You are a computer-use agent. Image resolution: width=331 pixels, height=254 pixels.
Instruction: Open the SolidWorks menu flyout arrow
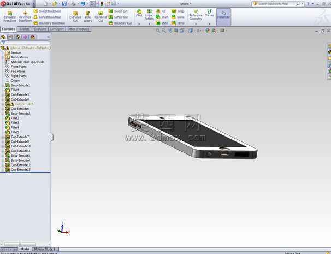(34, 4)
